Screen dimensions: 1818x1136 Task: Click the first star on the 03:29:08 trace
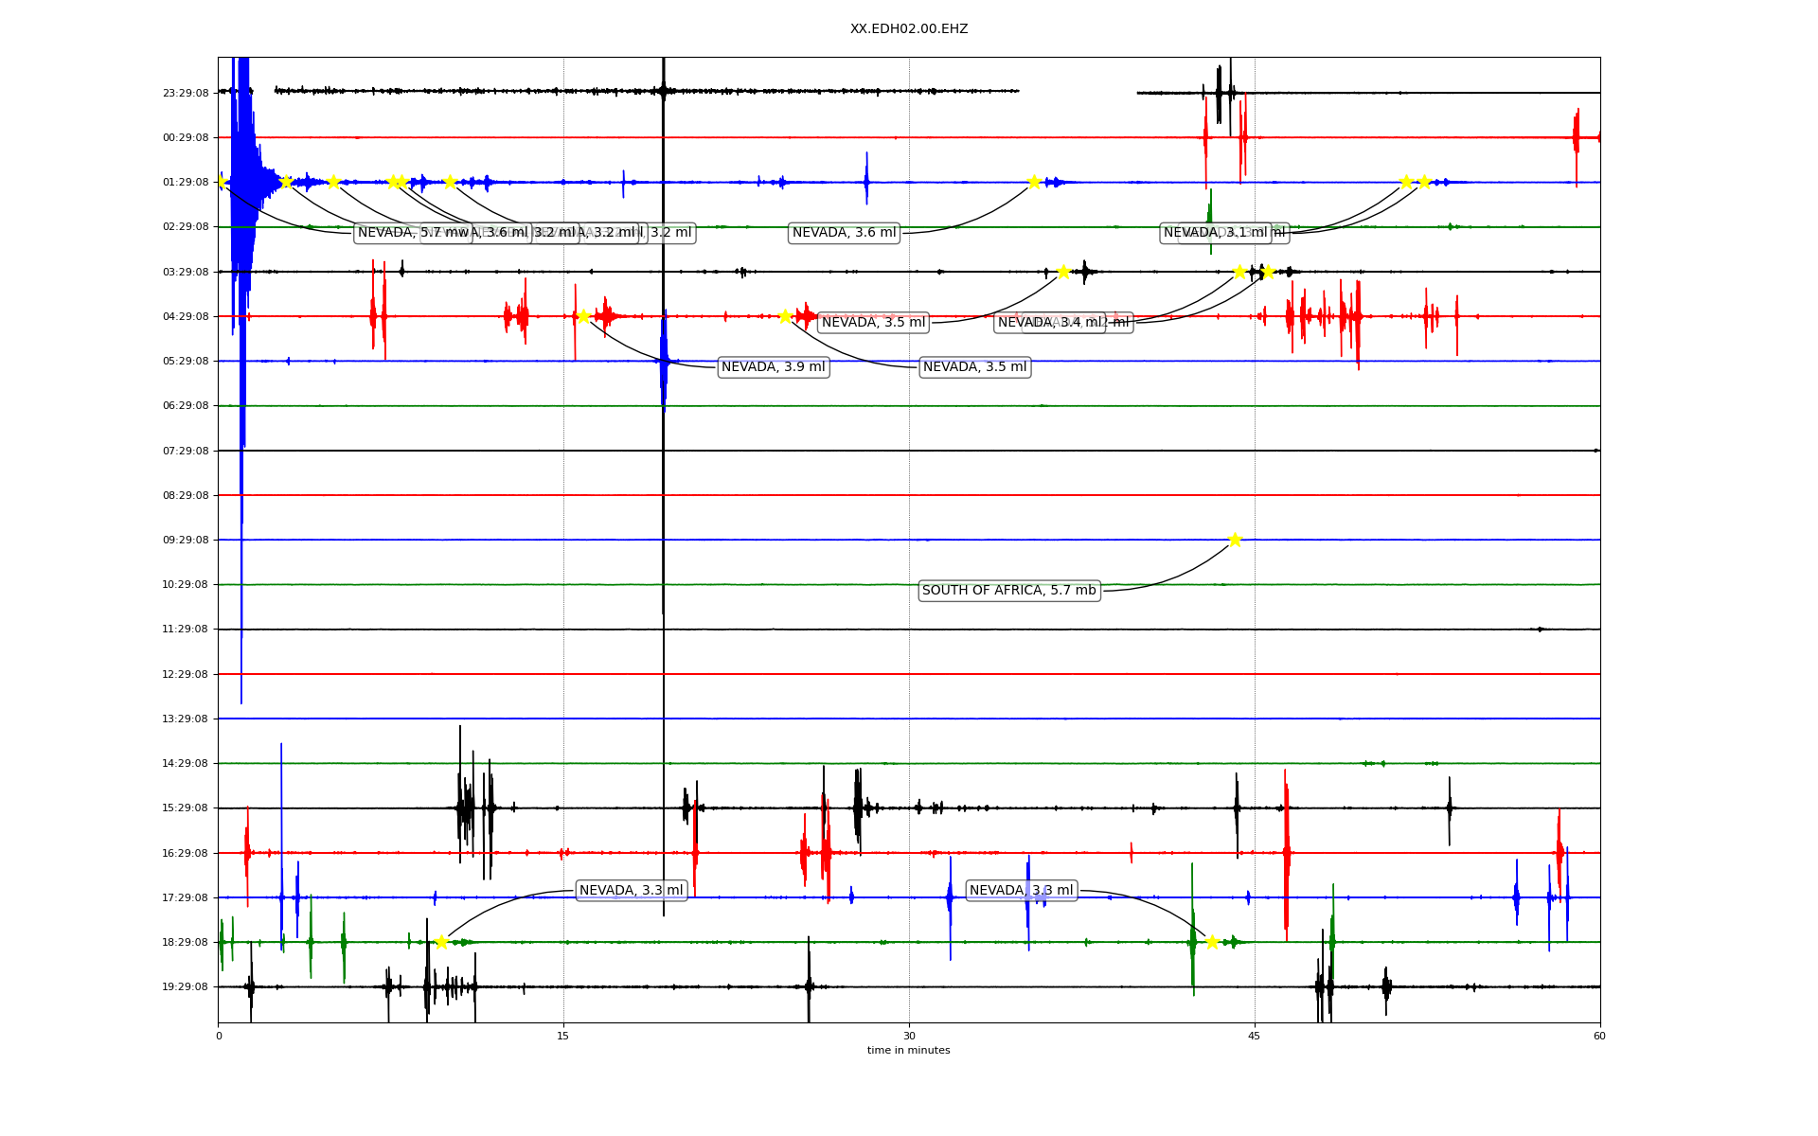(1063, 272)
